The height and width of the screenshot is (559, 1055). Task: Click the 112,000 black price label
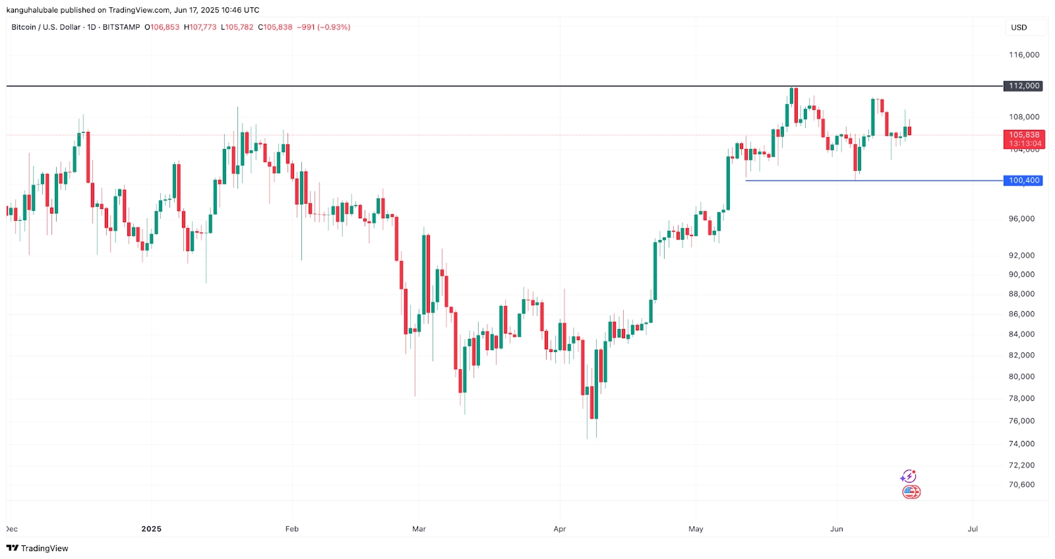pos(1023,86)
